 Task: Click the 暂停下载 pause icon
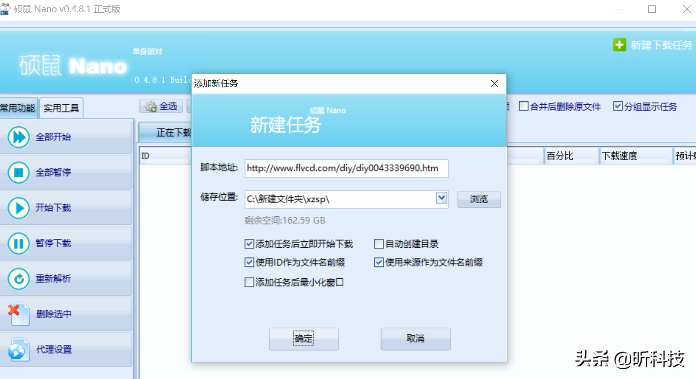(x=19, y=243)
